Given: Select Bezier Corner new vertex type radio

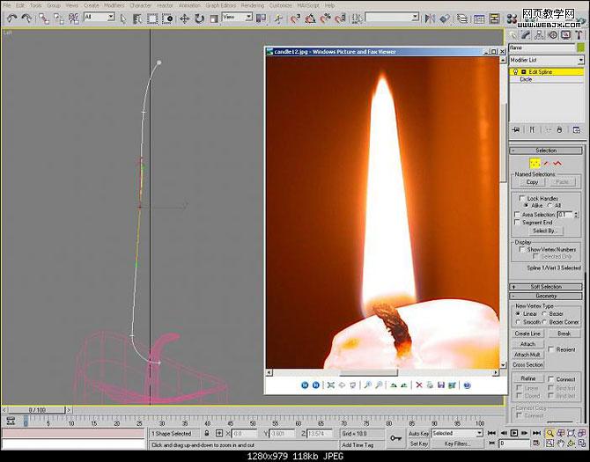Looking at the screenshot, I should [x=544, y=322].
